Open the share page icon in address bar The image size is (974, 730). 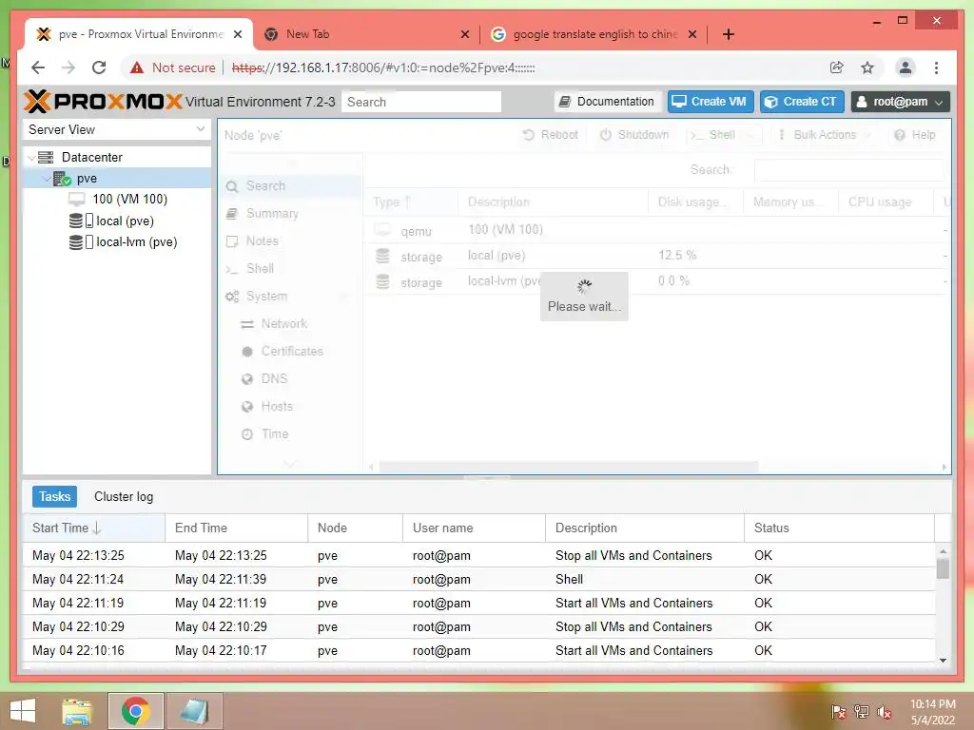pyautogui.click(x=837, y=67)
